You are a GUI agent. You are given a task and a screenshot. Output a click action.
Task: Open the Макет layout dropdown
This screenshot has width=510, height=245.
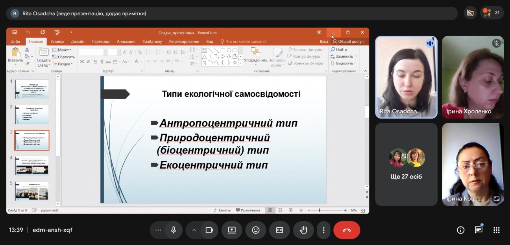point(62,50)
